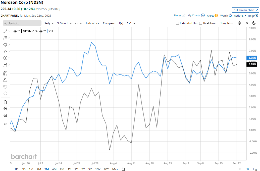The width and height of the screenshot is (260, 171).
Task: Hide the XLI series eye icon
Action: coord(41,31)
